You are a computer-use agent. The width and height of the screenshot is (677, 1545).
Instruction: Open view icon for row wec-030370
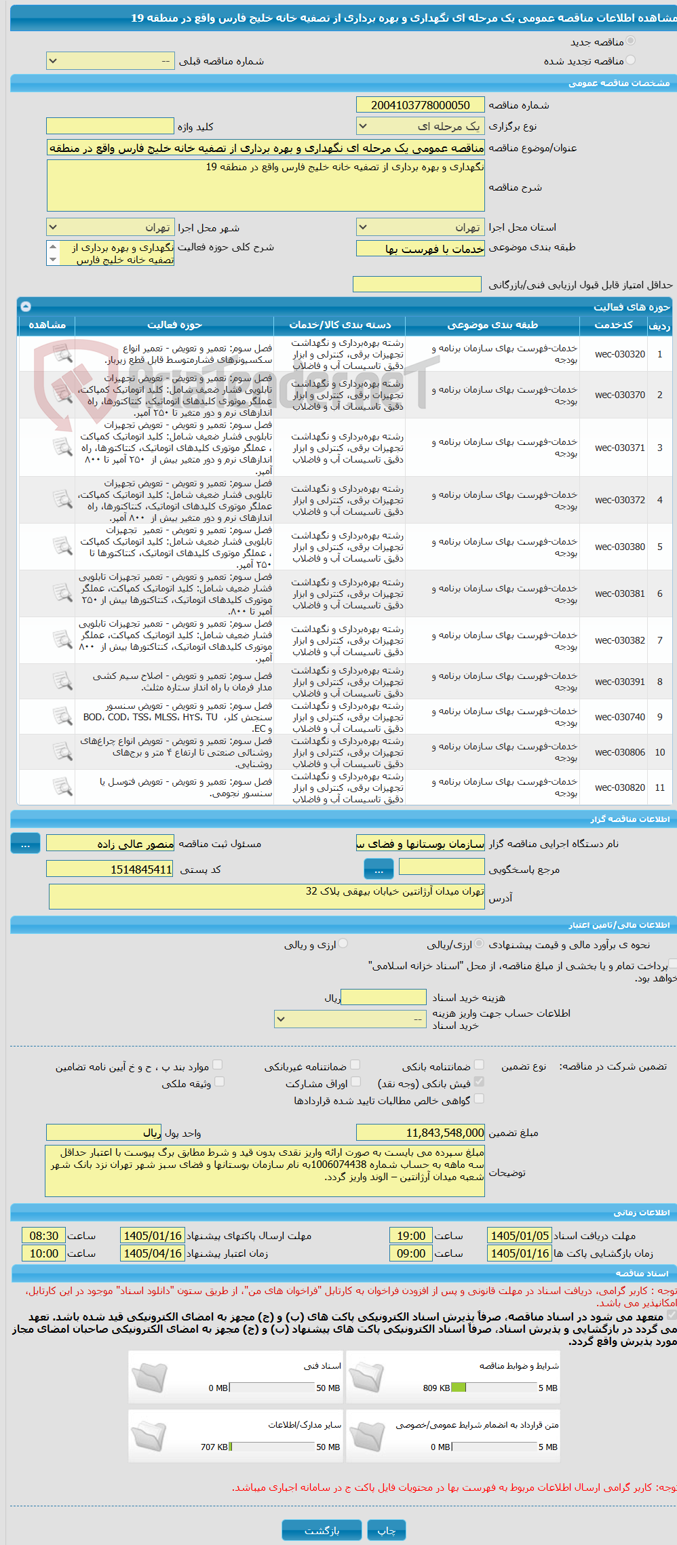click(x=62, y=394)
